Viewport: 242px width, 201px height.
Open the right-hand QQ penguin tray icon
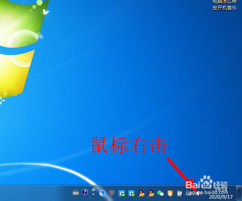coord(150,193)
